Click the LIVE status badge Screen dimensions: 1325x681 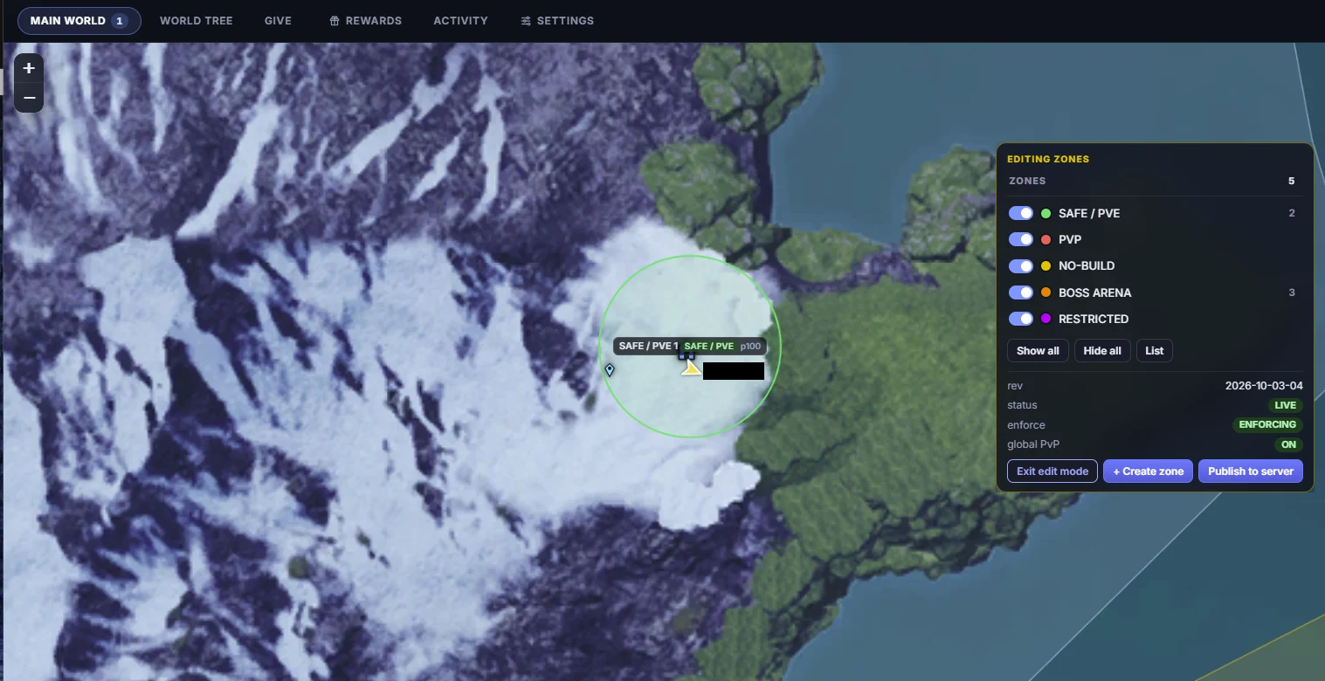coord(1286,405)
